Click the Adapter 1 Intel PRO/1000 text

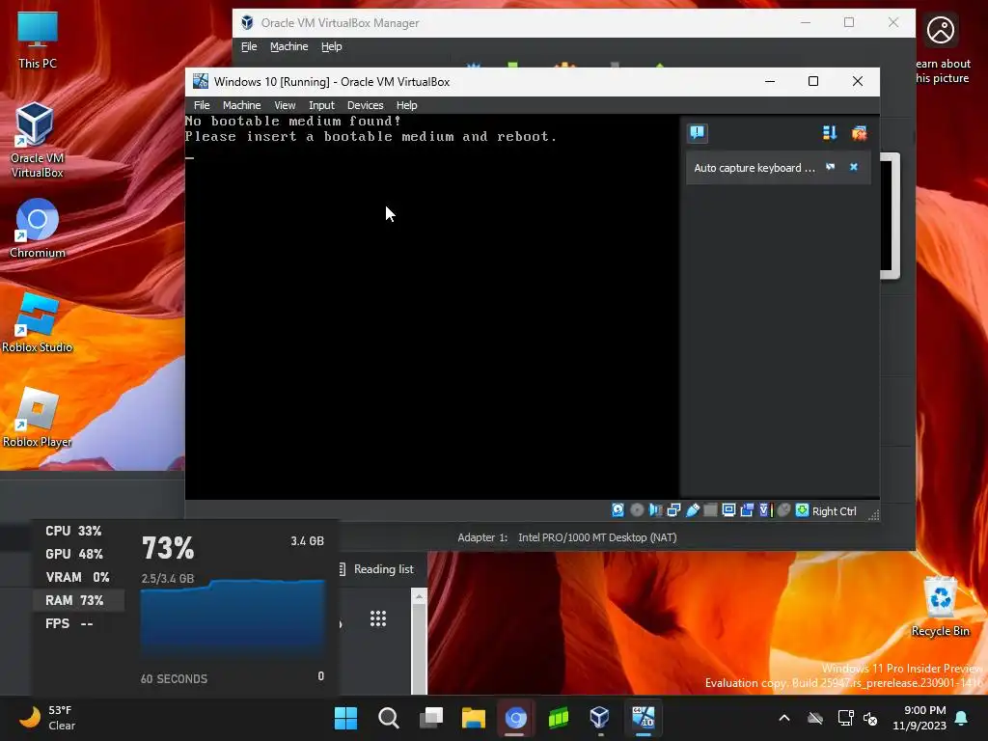567,537
